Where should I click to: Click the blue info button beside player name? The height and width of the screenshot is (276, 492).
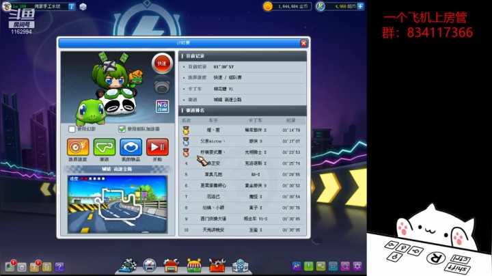72,7
